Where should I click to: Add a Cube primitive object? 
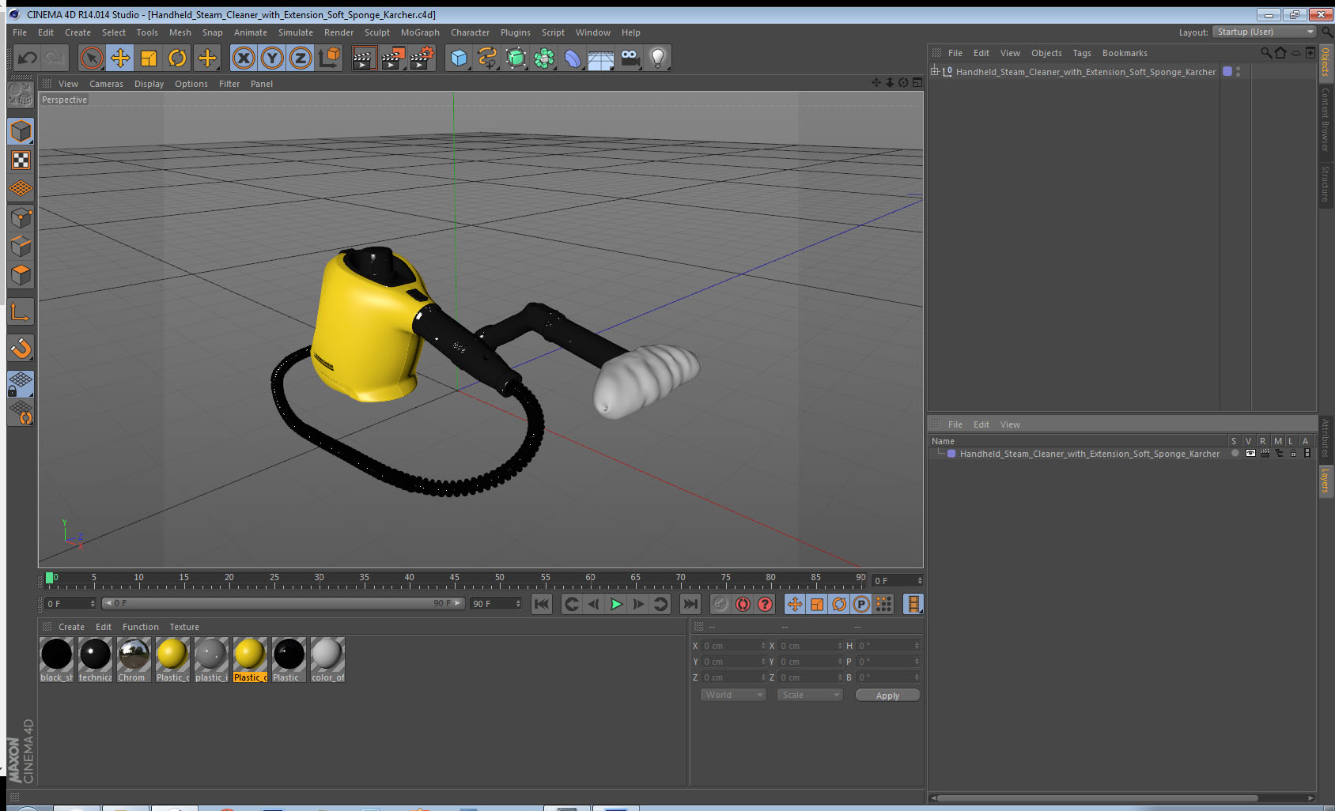point(459,58)
